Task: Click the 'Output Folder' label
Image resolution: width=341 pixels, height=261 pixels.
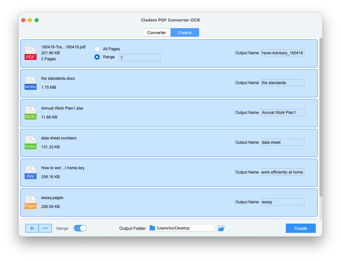Action: 132,229
